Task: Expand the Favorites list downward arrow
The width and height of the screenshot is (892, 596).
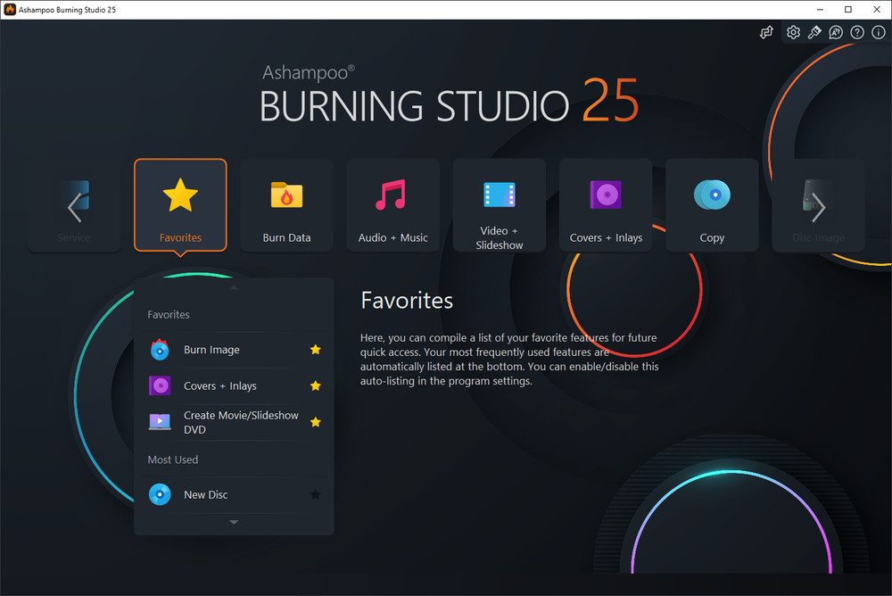Action: [234, 522]
